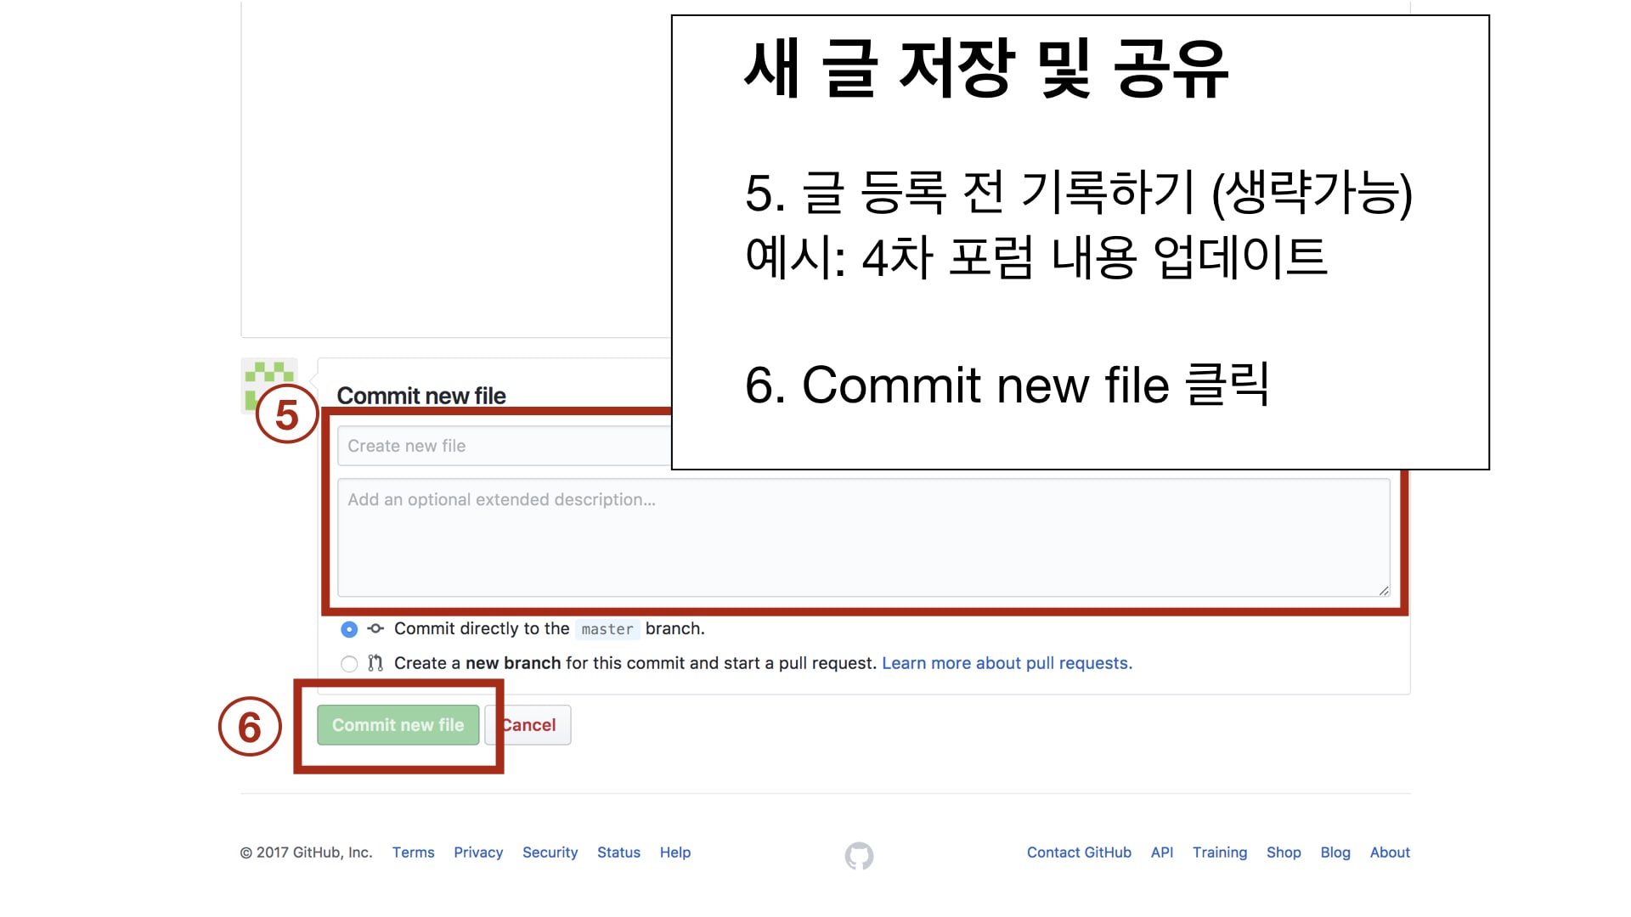Open the Blog footer link
The image size is (1631, 917).
1335,852
